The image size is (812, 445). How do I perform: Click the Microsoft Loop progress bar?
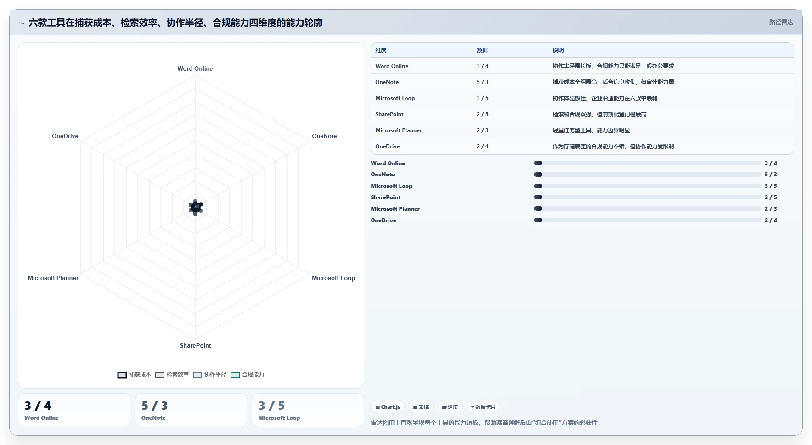(x=647, y=186)
